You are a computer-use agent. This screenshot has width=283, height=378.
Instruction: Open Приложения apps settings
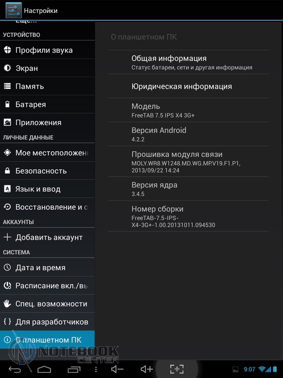click(x=48, y=123)
